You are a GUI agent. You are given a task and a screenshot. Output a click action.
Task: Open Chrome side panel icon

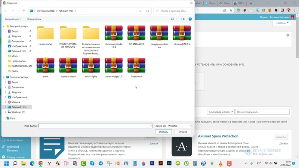click(282, 10)
